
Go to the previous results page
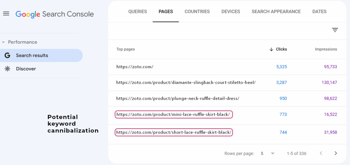tap(321, 153)
